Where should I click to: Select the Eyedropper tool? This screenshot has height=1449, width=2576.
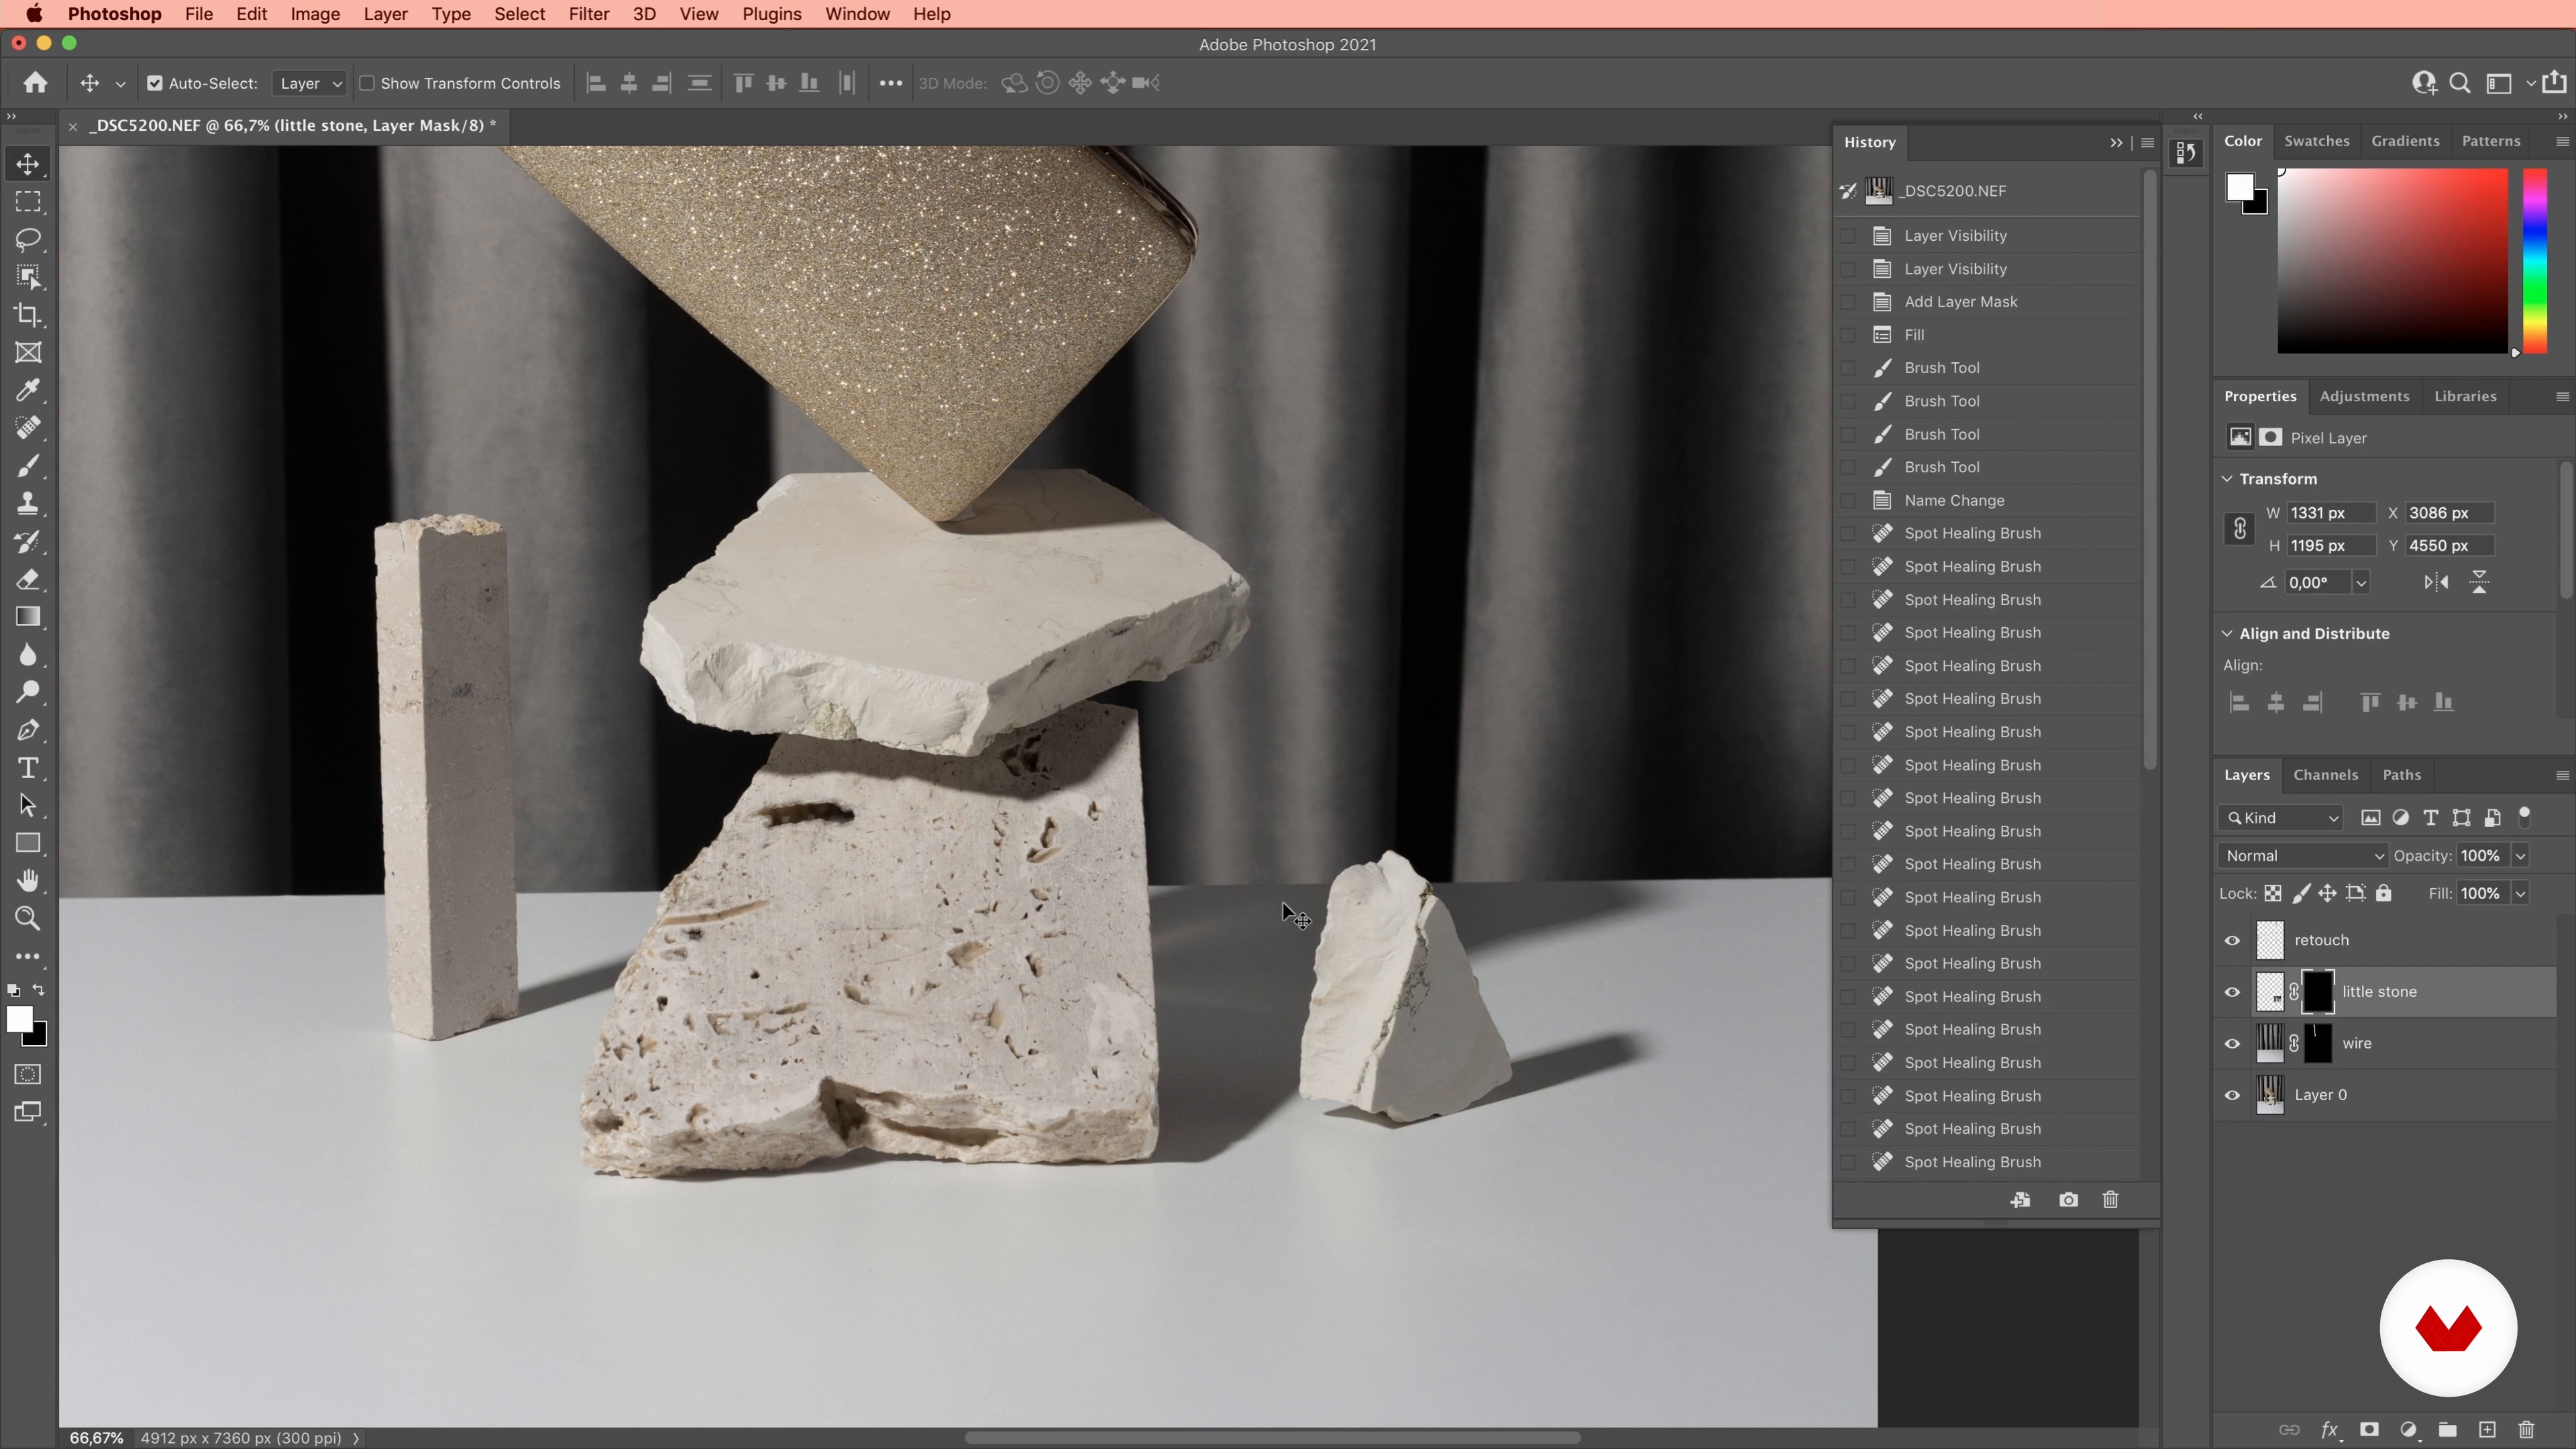click(28, 390)
